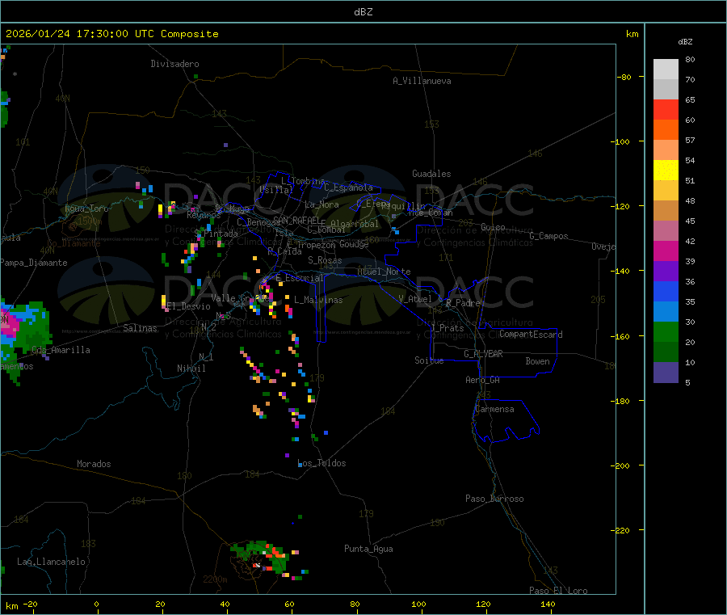Click the 'Pampa_Diamante' map label

click(x=33, y=263)
